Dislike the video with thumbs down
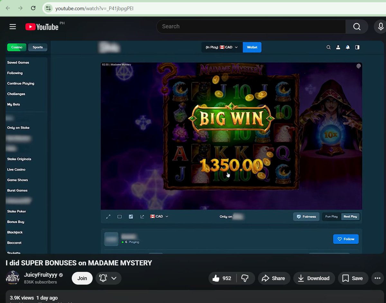Screen dimensions: 386x303 [x=245, y=278]
